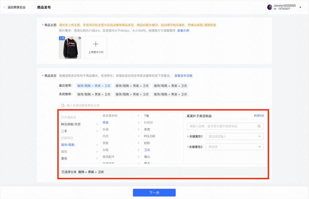Click the 主图 badge on thumbnail
The image size is (309, 199).
62,38
